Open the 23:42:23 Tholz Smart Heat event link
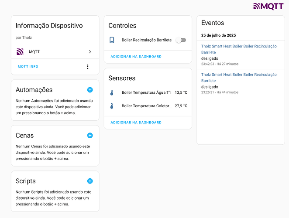Screen dimensions: 289x218 [239, 49]
